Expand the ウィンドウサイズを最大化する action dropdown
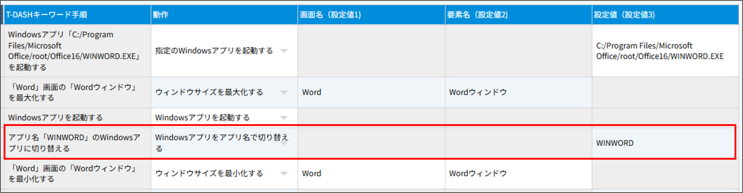 pyautogui.click(x=284, y=92)
